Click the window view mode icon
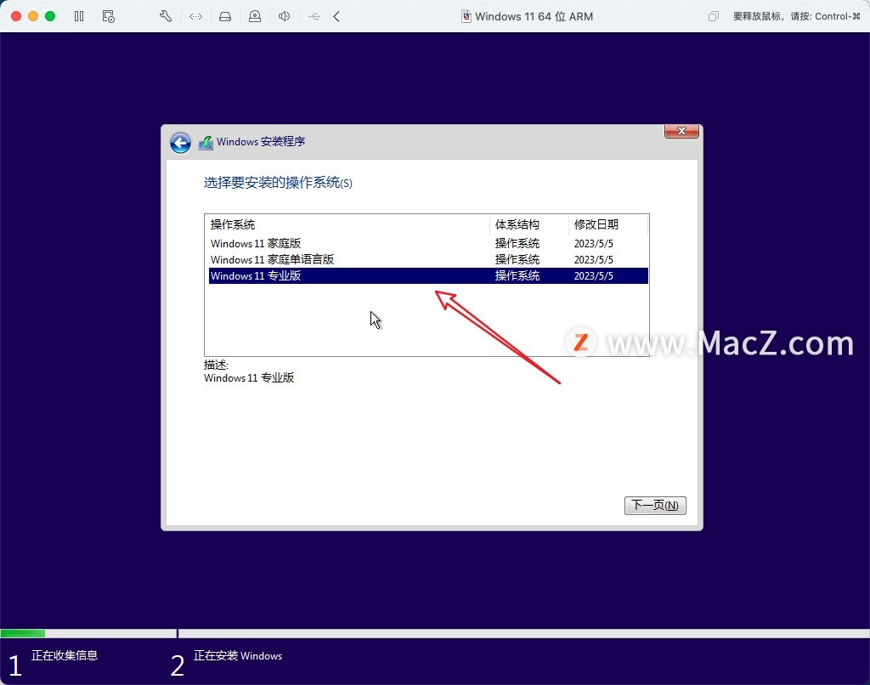Image resolution: width=870 pixels, height=685 pixels. tap(714, 17)
